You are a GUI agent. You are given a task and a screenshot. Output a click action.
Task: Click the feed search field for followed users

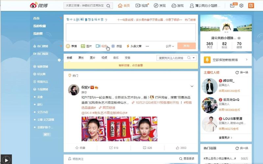tap(172, 58)
